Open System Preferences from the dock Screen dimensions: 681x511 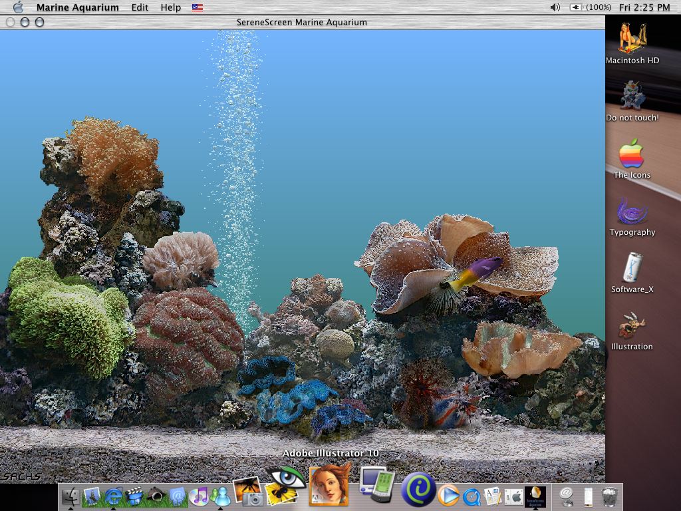point(513,496)
